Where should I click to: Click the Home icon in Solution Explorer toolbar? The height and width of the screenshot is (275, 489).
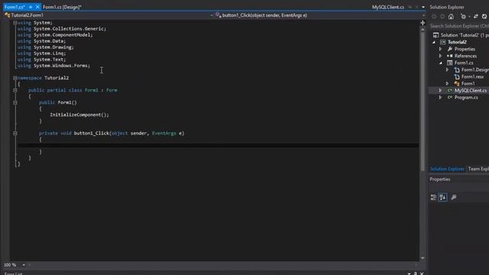451,17
